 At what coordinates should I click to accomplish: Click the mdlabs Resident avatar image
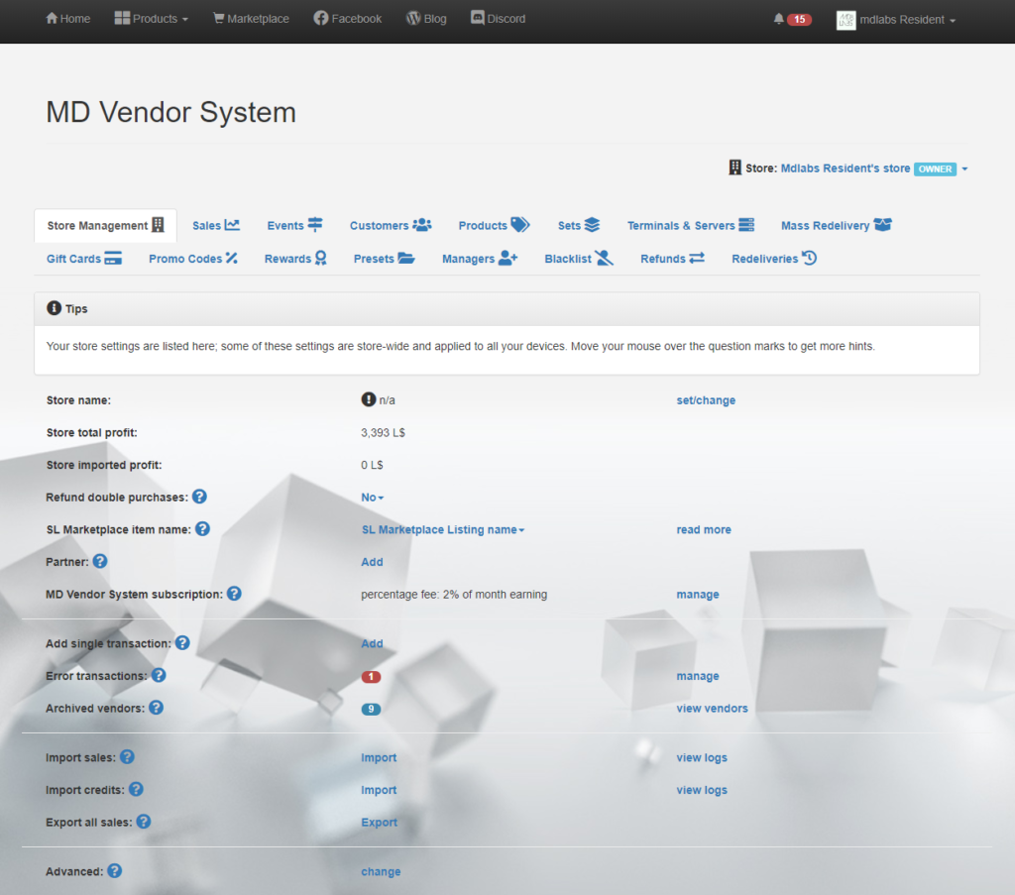[x=846, y=20]
